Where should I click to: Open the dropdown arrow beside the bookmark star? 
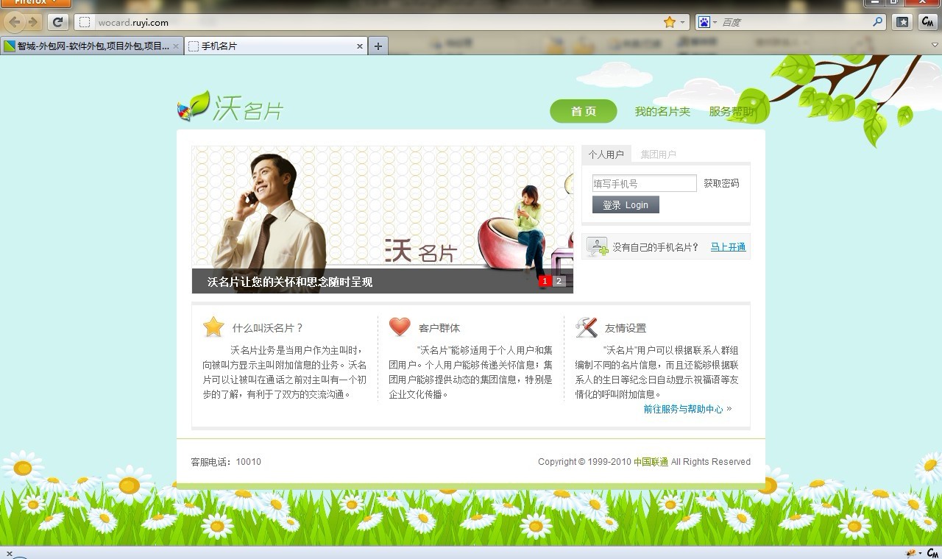[x=682, y=22]
